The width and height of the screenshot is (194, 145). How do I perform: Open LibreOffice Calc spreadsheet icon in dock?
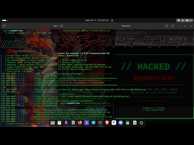pos(127,123)
